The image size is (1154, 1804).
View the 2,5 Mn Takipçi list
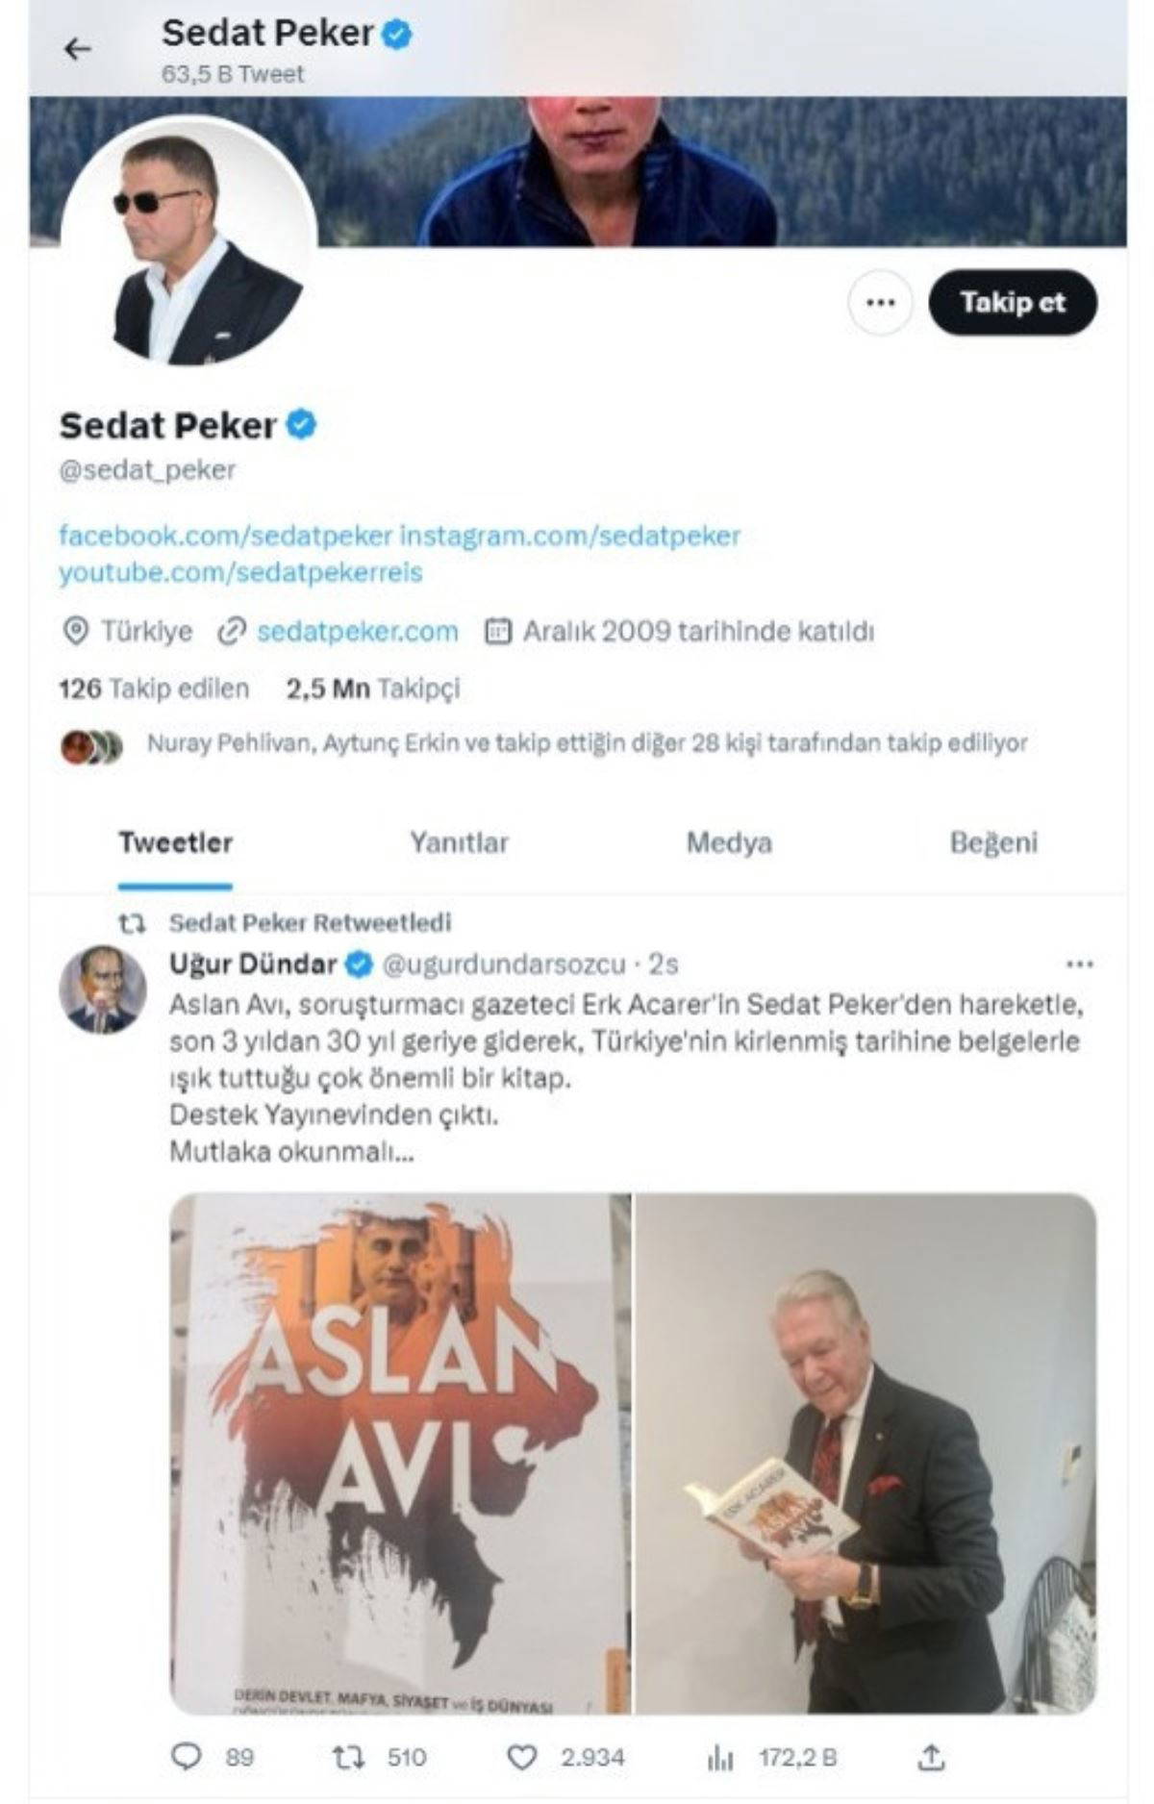click(x=373, y=689)
